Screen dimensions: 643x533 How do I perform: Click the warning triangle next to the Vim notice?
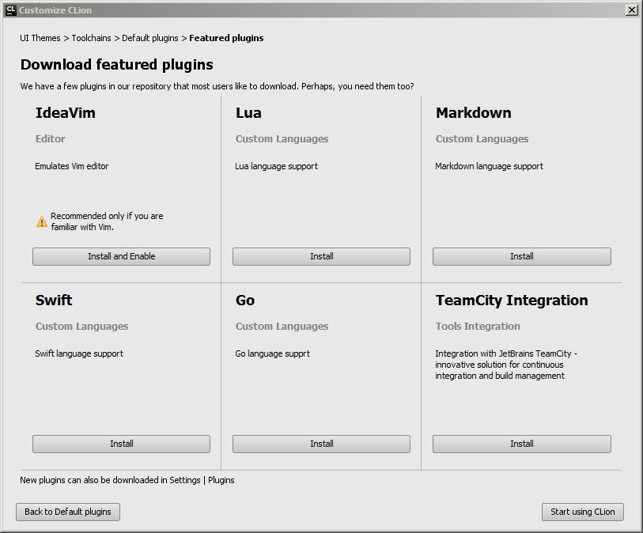(41, 221)
